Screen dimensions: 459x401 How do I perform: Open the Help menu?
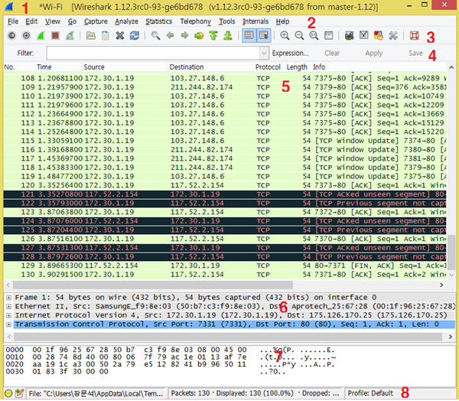click(282, 21)
